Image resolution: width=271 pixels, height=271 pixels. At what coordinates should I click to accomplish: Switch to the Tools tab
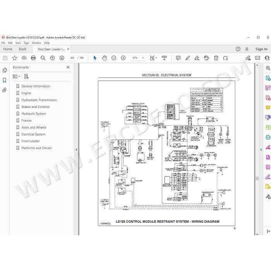pyautogui.click(x=22, y=49)
